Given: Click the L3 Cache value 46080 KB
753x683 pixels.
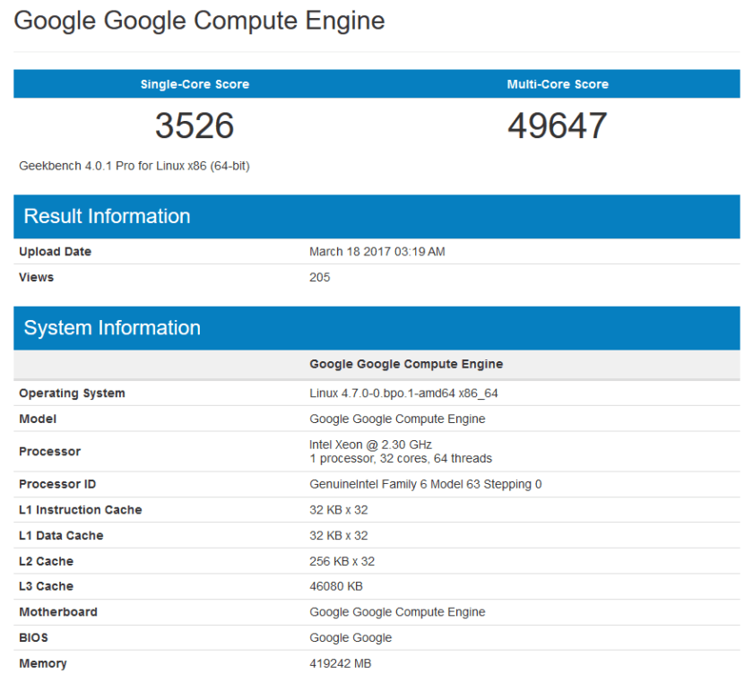Looking at the screenshot, I should pos(337,587).
